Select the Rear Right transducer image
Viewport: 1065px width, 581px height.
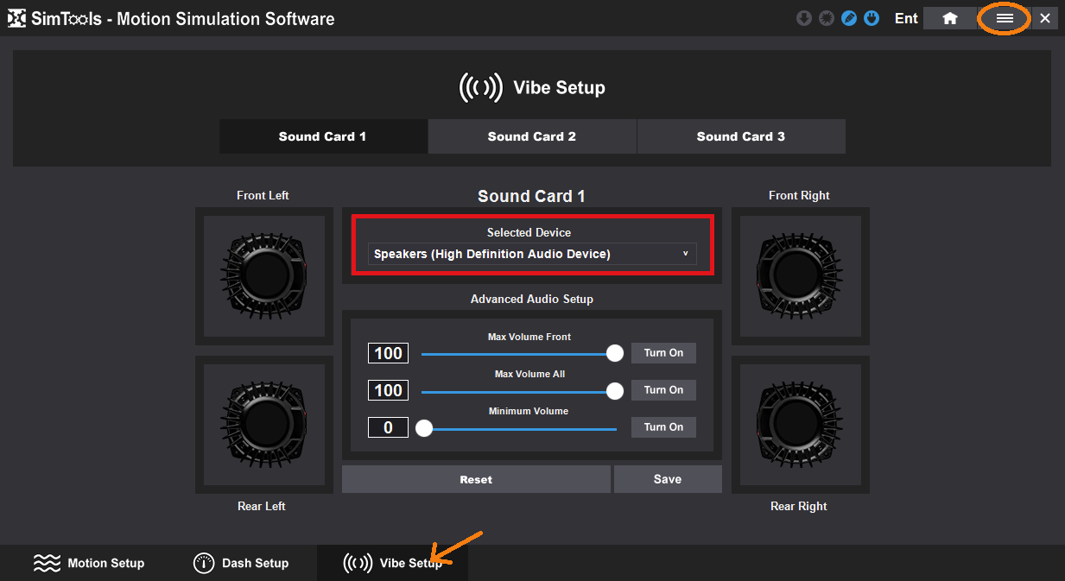[x=801, y=425]
